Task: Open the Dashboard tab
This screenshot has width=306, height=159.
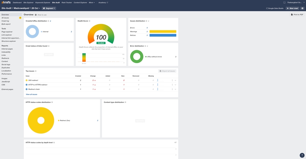Action: [17, 3]
